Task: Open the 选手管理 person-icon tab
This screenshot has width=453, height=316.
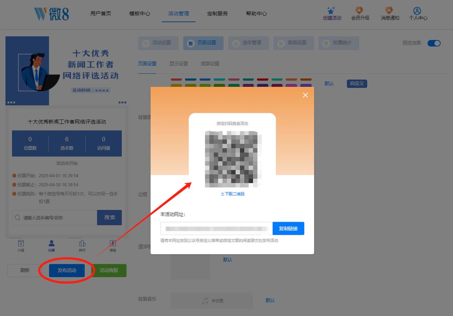Action: [x=248, y=43]
